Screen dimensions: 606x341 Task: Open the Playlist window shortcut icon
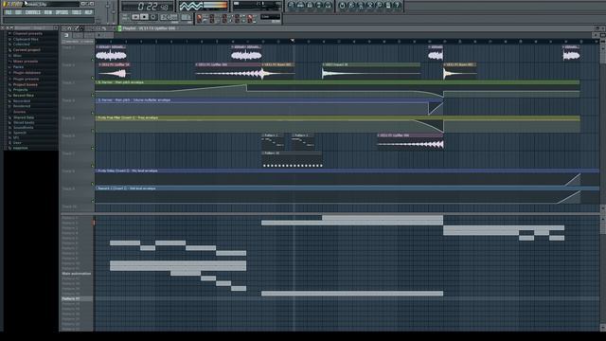(x=292, y=6)
